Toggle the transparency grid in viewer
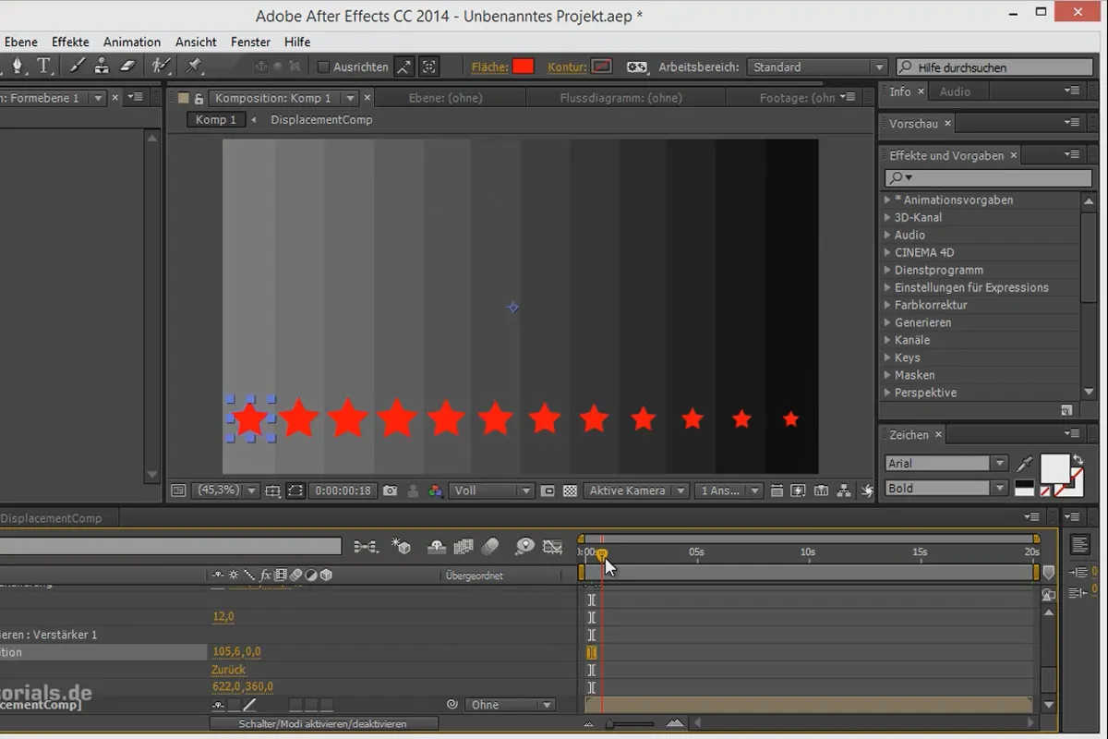 coord(570,491)
